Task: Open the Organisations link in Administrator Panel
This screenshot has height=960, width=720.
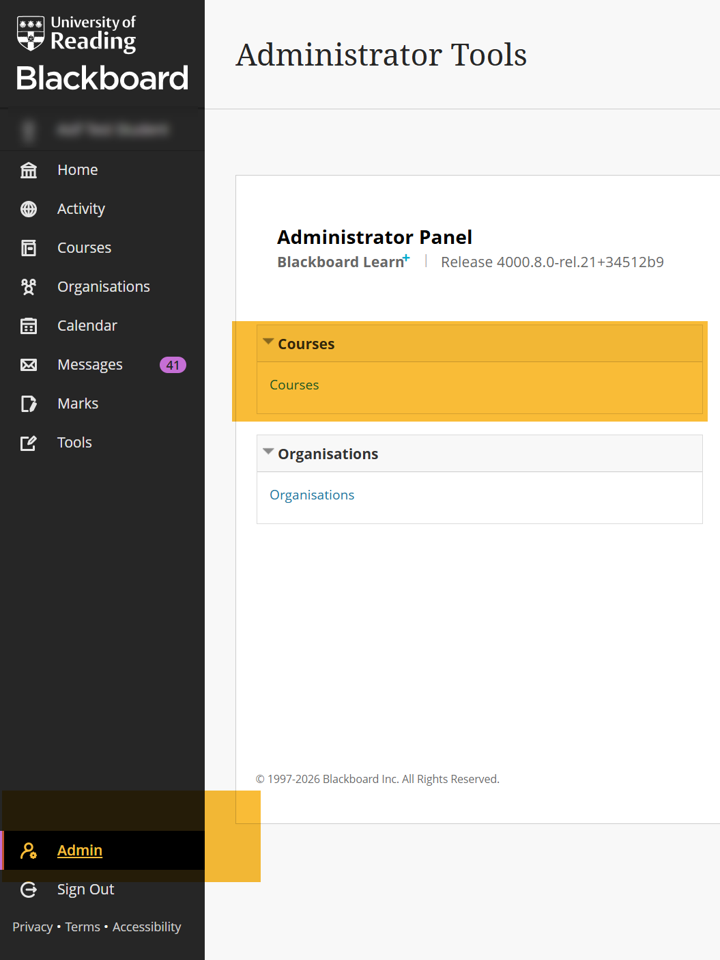Action: [x=312, y=494]
